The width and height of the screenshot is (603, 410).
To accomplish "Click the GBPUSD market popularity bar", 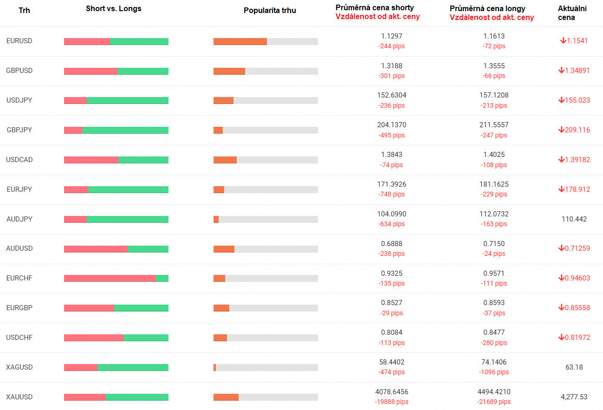I will click(x=266, y=71).
